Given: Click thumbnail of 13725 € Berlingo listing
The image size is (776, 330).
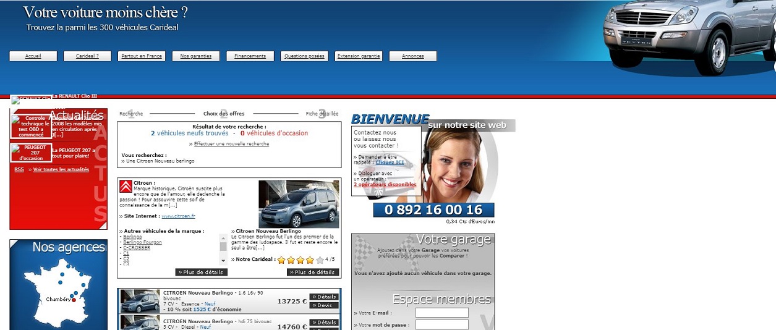Looking at the screenshot, I should [140, 301].
